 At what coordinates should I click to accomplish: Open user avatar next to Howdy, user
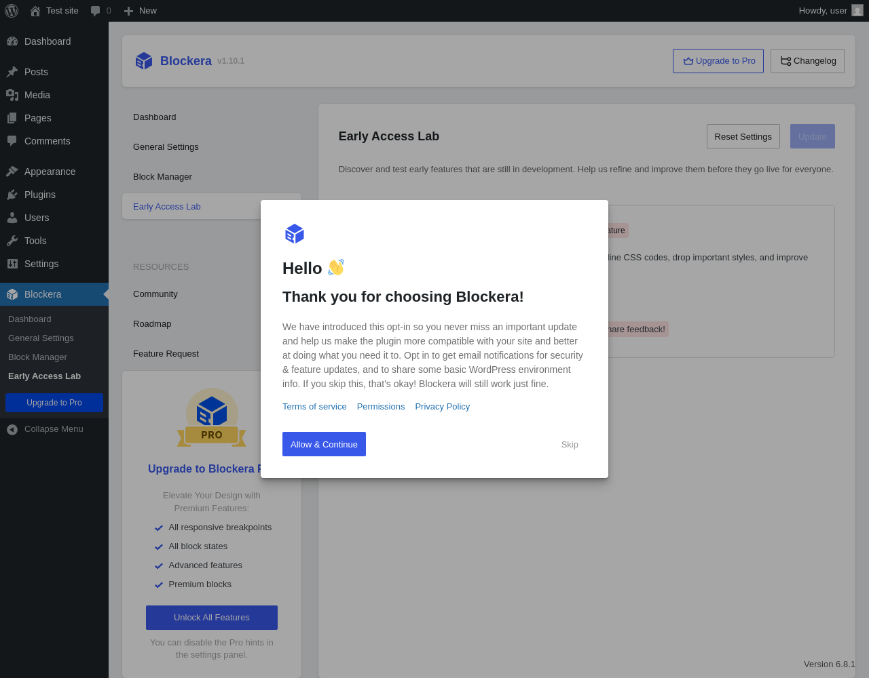click(x=857, y=10)
